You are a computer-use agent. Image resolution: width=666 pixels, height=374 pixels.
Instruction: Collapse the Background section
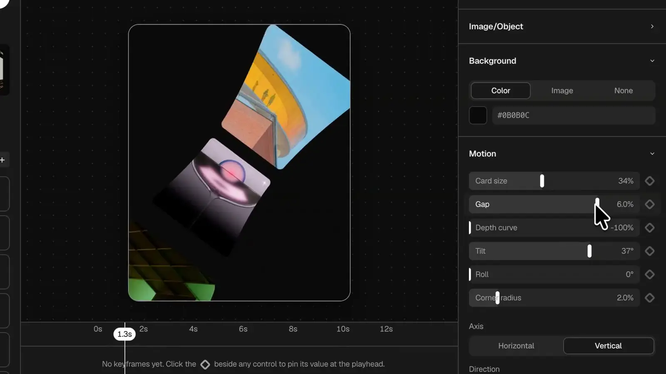tap(652, 61)
